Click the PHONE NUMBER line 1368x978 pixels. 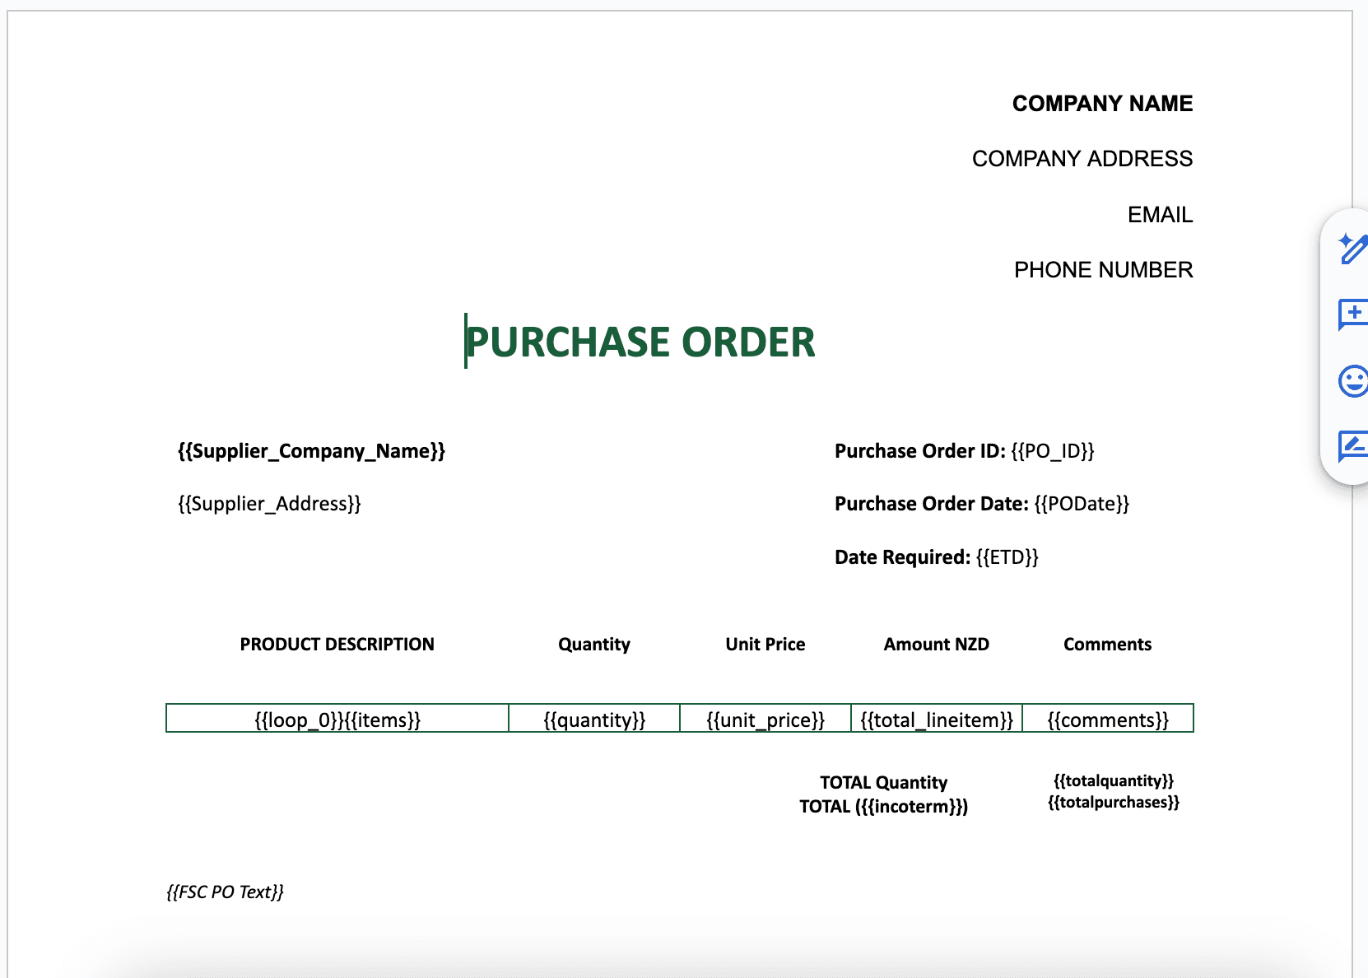[x=1104, y=269]
